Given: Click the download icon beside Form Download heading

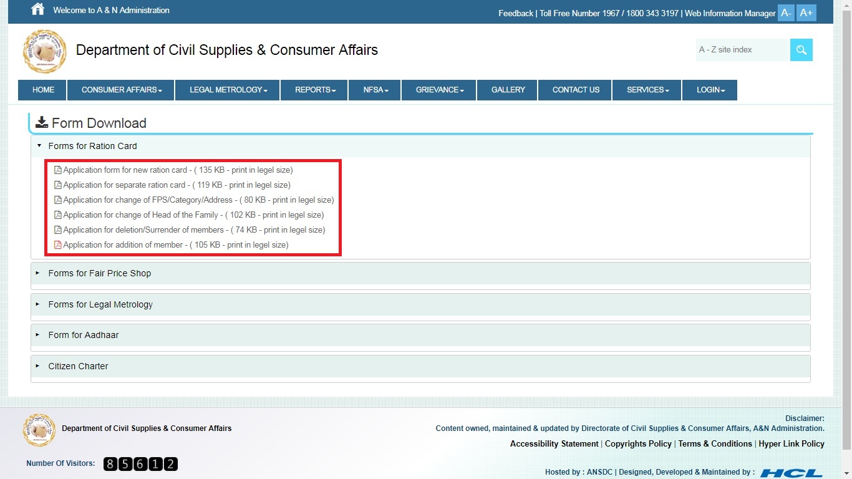Looking at the screenshot, I should coord(42,122).
